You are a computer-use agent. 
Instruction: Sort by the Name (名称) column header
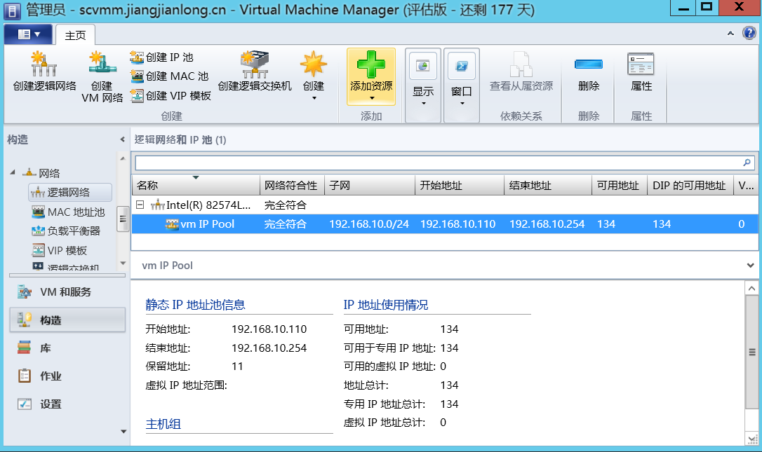pos(196,186)
